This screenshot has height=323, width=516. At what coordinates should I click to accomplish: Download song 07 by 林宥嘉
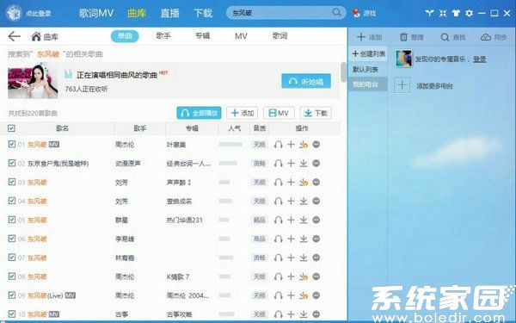point(304,258)
